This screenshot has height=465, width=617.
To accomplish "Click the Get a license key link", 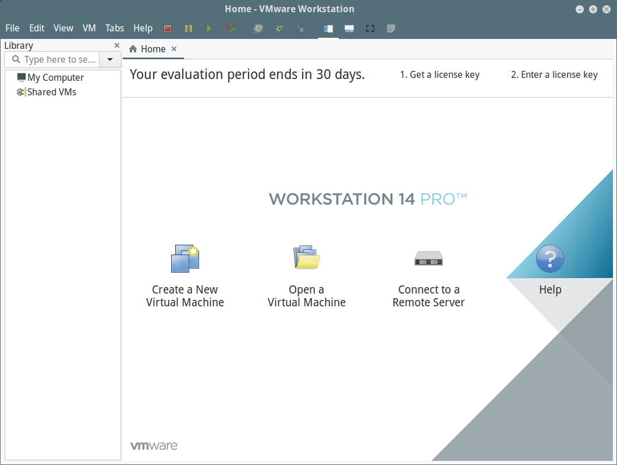I will (x=439, y=74).
